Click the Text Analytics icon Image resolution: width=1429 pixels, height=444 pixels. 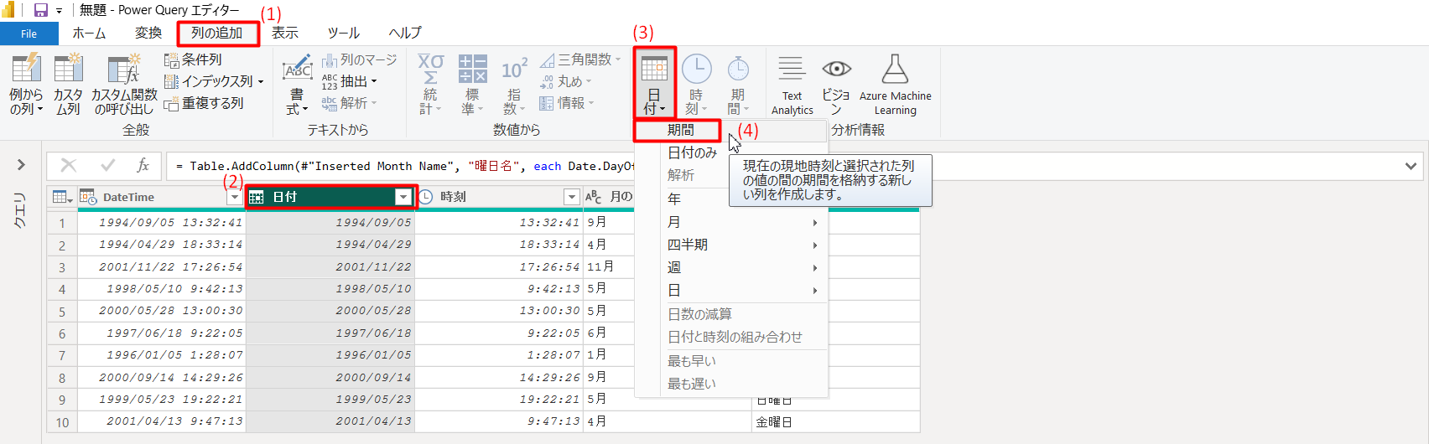click(792, 70)
